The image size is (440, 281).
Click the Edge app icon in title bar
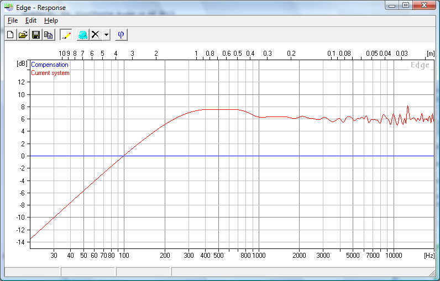9,7
